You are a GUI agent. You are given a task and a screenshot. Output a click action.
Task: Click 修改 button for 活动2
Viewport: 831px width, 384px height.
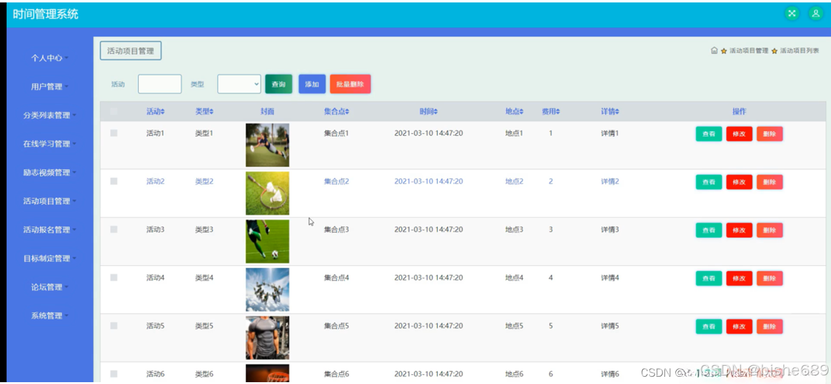tap(739, 182)
